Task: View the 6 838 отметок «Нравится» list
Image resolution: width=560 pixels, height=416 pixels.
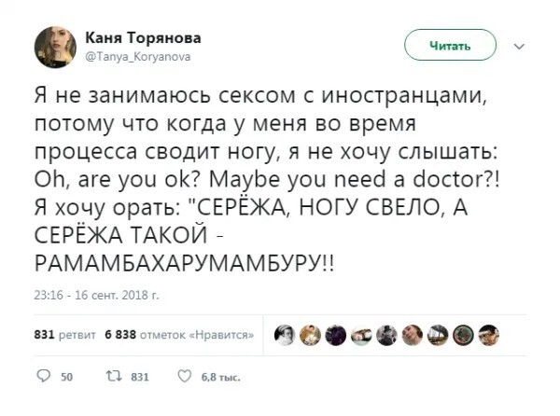Action: coord(179,335)
